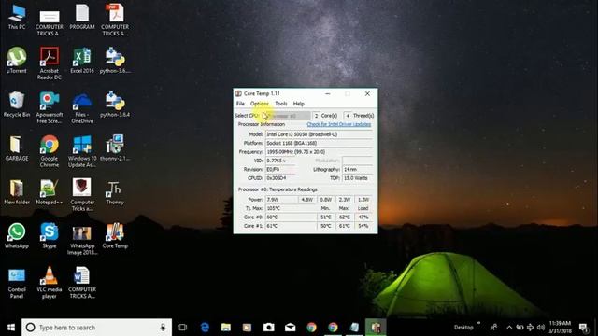Open the Core Temp File menu

pos(240,104)
